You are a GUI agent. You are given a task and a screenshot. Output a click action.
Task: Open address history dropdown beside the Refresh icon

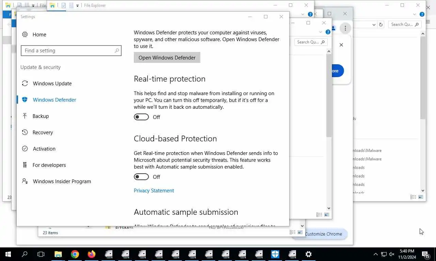tap(374, 24)
